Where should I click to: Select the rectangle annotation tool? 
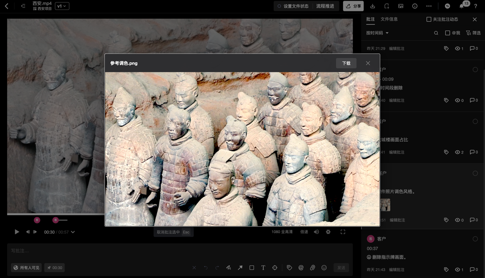tap(252, 268)
